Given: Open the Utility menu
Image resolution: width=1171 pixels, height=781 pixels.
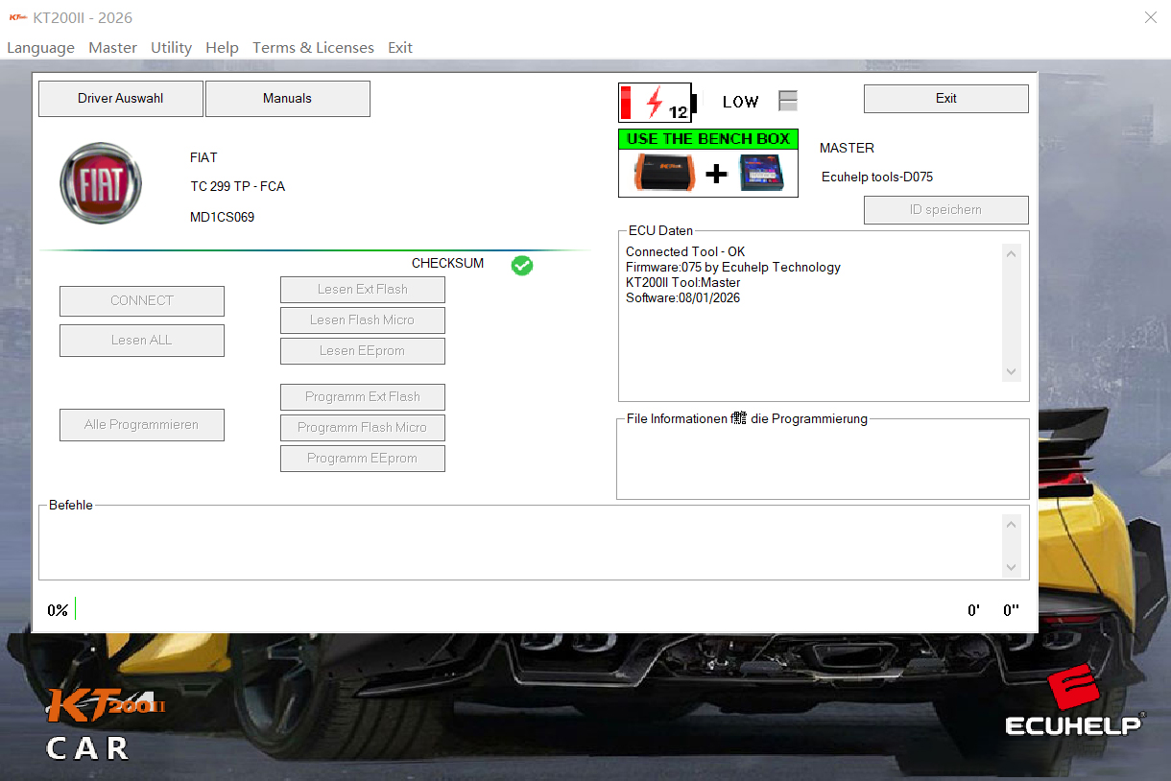Looking at the screenshot, I should [x=171, y=47].
